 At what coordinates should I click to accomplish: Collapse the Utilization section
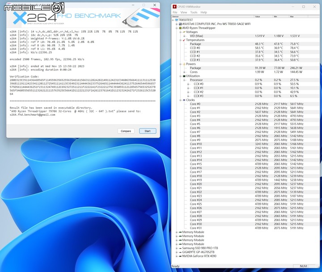tap(181, 76)
